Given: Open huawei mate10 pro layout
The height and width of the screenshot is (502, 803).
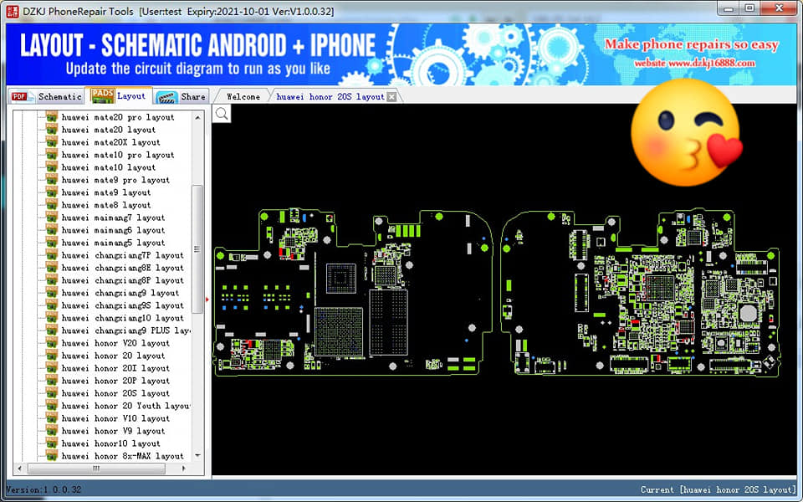Looking at the screenshot, I should pos(118,155).
